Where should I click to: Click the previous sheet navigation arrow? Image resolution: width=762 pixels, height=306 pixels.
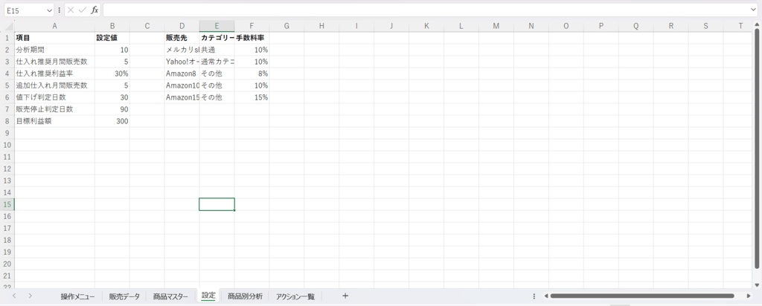(14, 296)
